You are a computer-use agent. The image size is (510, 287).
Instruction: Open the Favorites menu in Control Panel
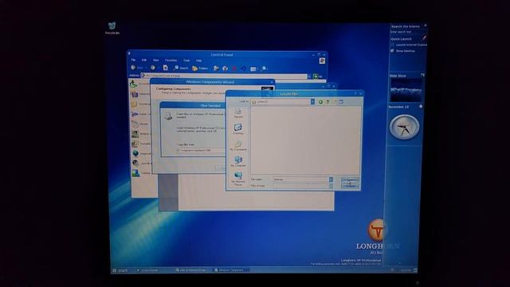pyautogui.click(x=171, y=61)
